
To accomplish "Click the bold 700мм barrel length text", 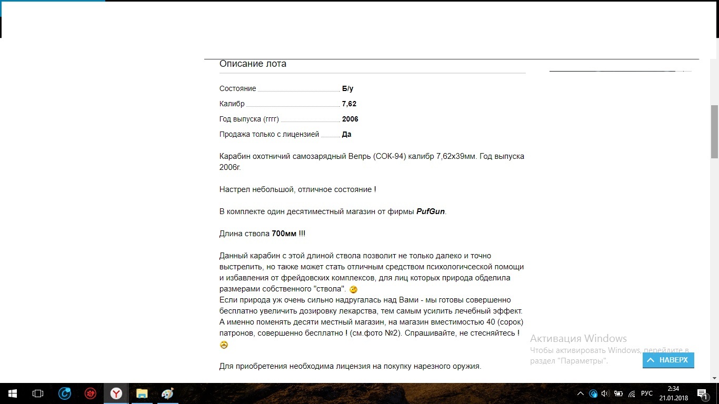I will tap(284, 234).
